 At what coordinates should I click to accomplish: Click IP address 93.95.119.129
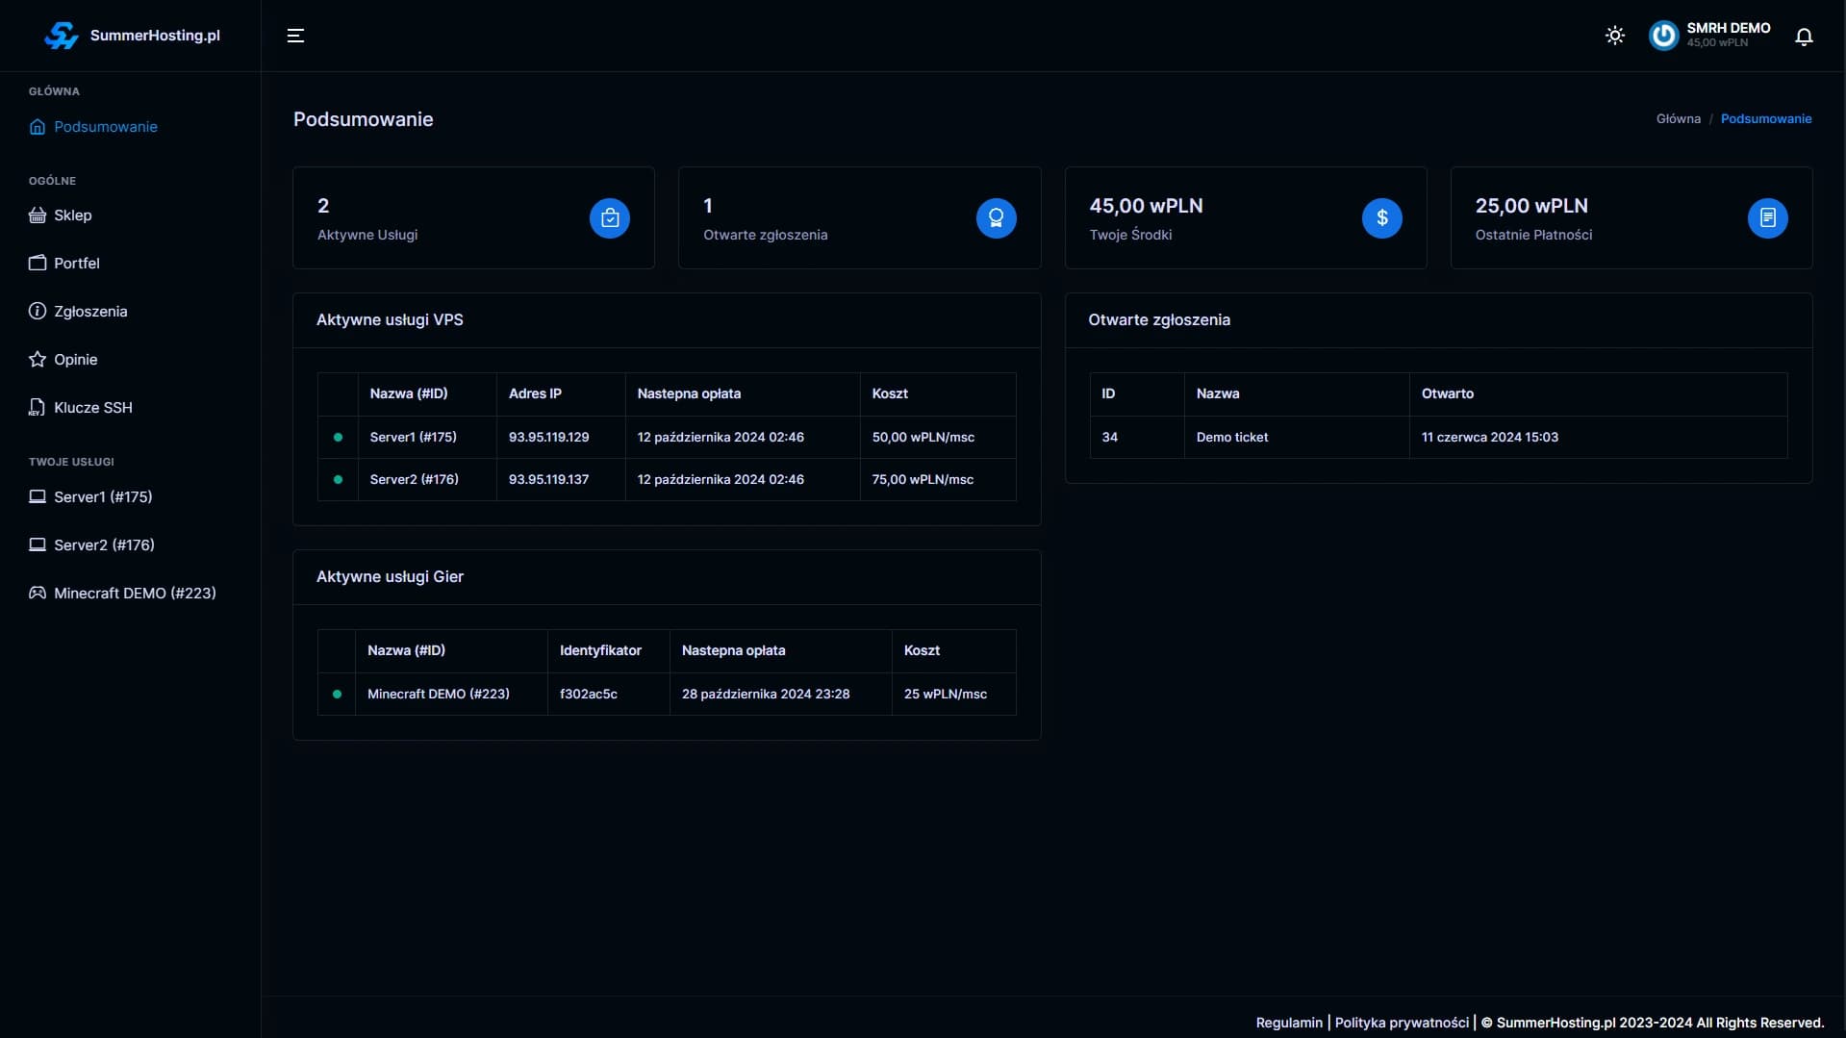548,438
